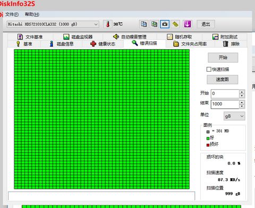
Task: Click the 扫描速度 label
Action: tap(215, 172)
